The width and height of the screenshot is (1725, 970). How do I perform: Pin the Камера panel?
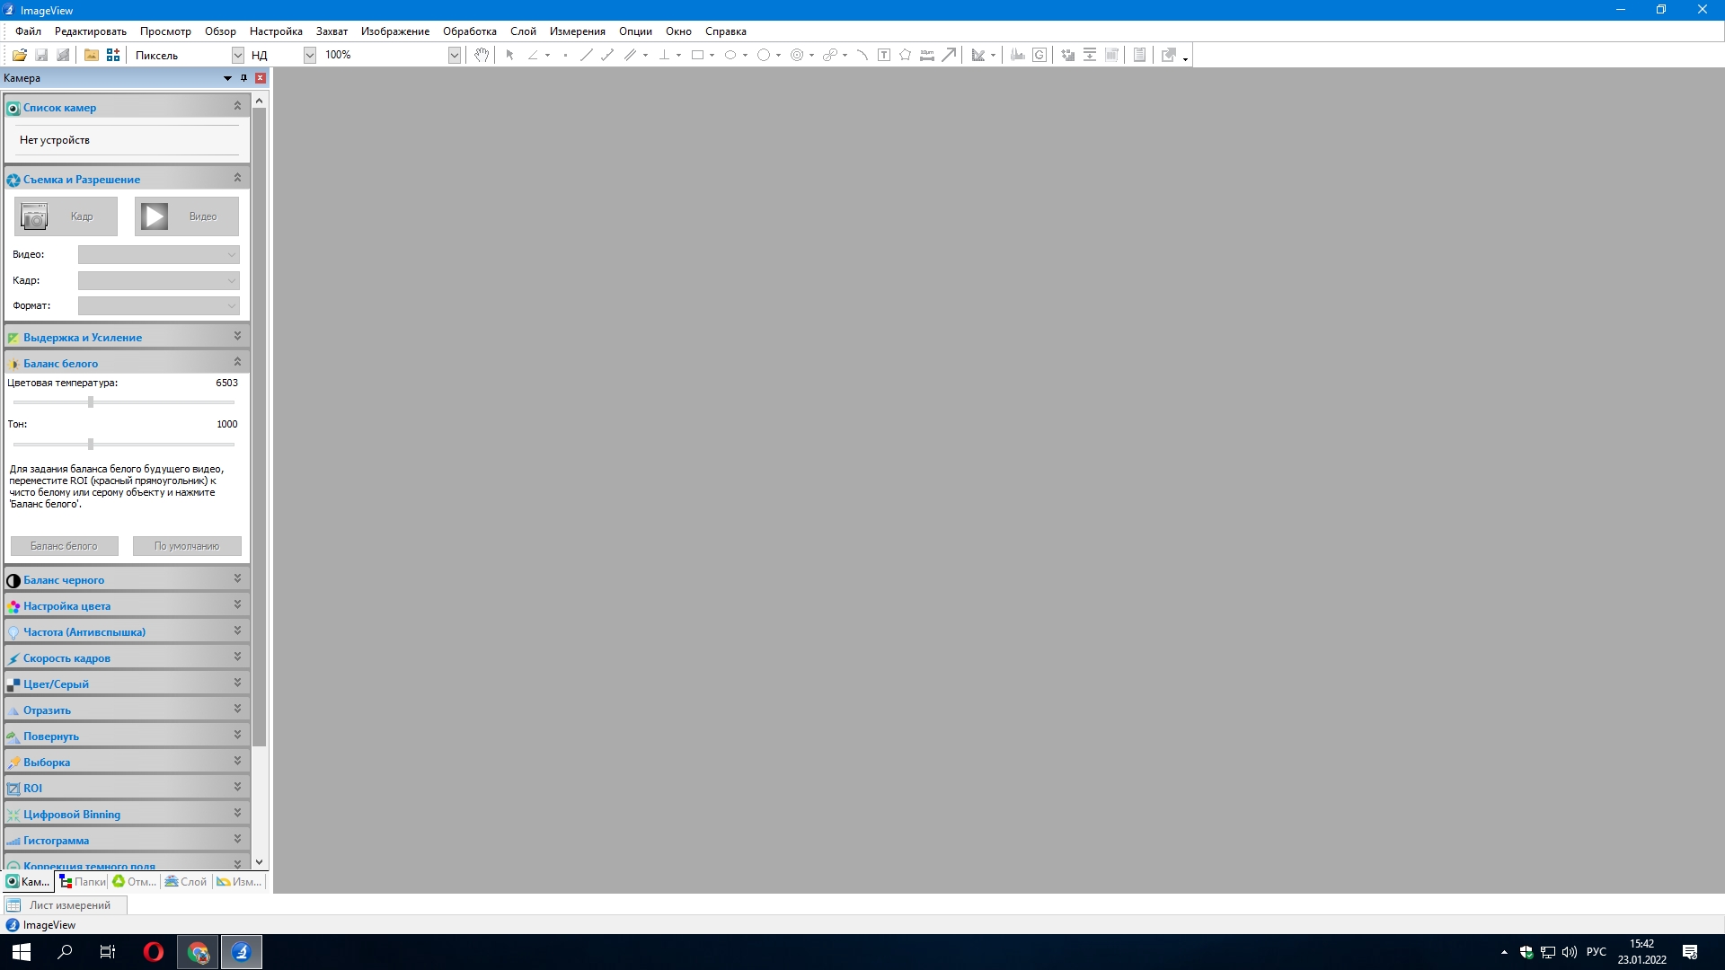[243, 78]
